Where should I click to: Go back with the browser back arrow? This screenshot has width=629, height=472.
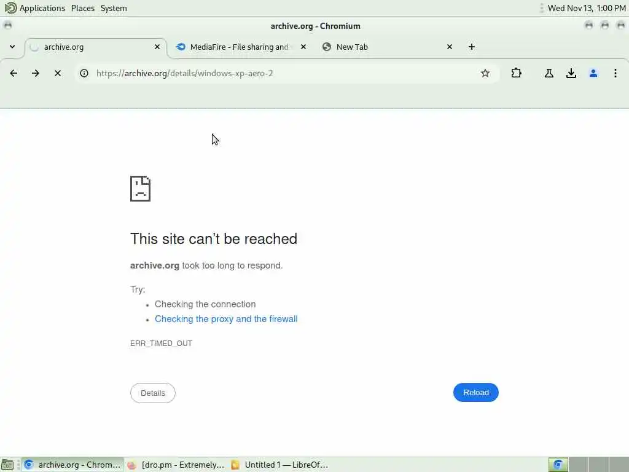[14, 73]
